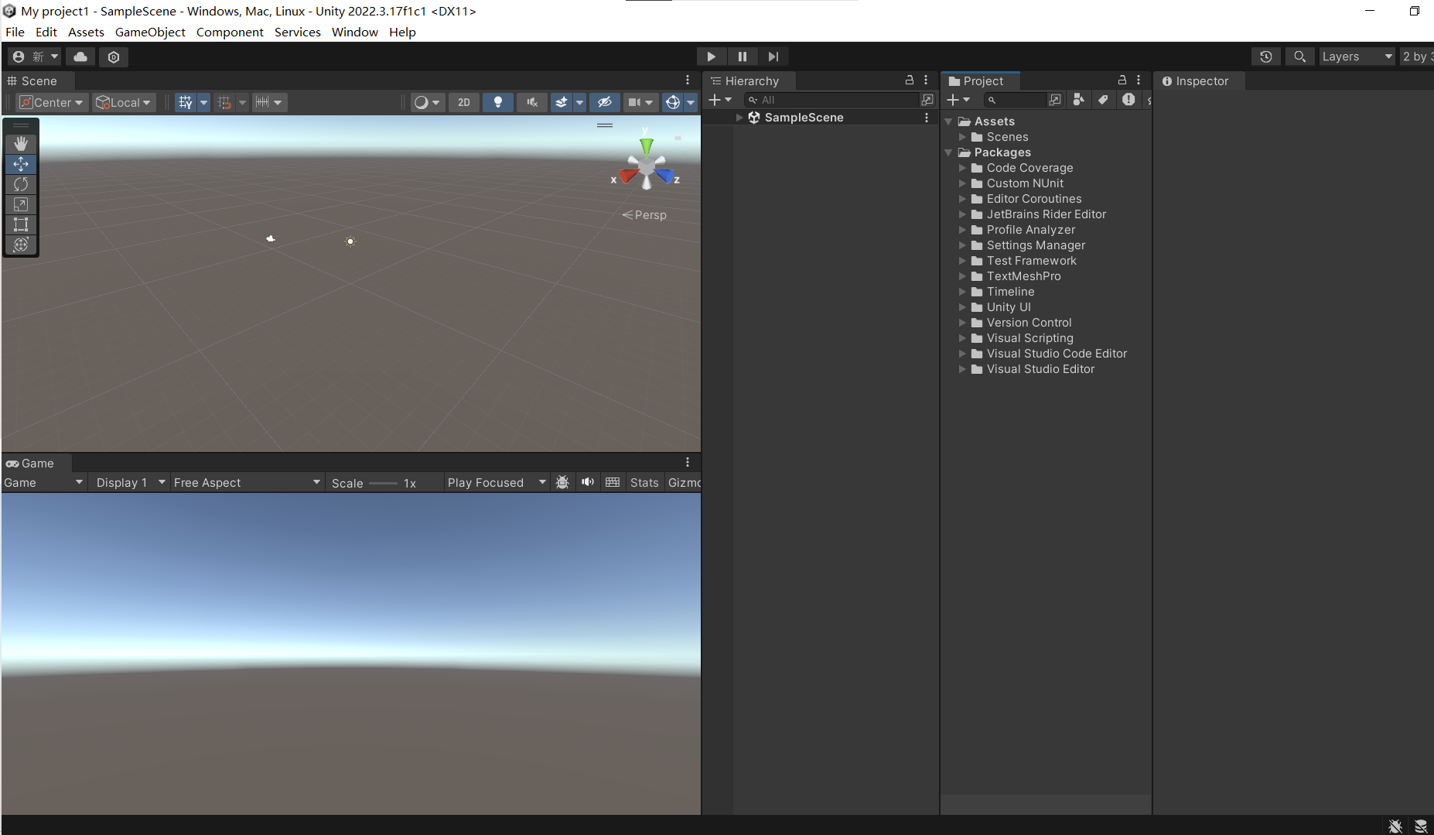The height and width of the screenshot is (835, 1434).
Task: Search by type in Project panel
Action: coord(1078,99)
